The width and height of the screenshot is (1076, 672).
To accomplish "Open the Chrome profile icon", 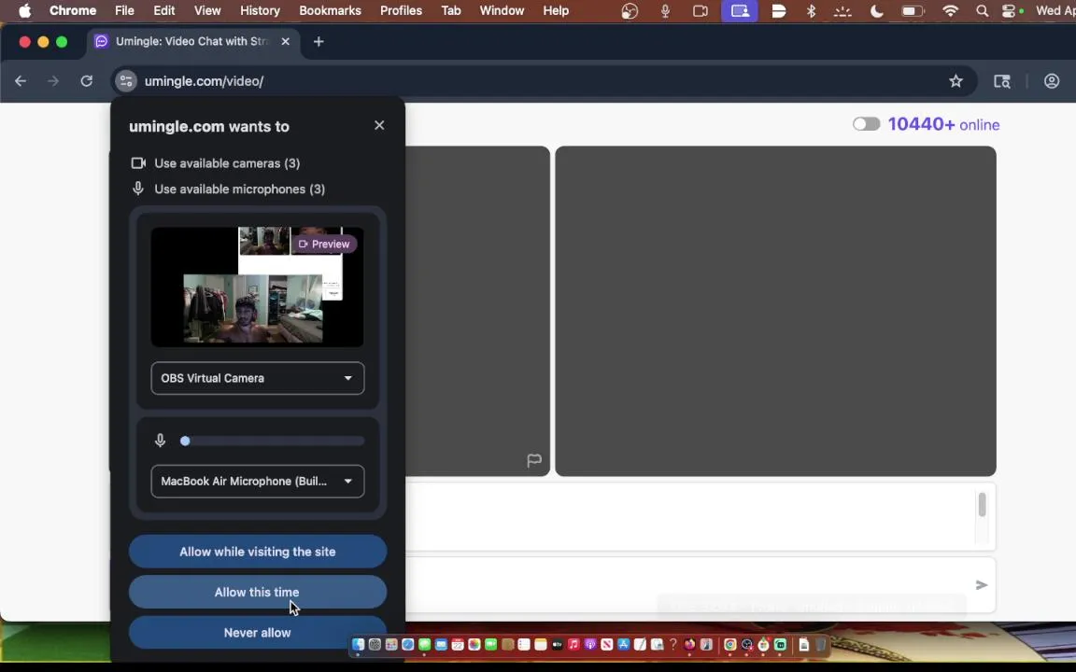I will coord(1052,81).
